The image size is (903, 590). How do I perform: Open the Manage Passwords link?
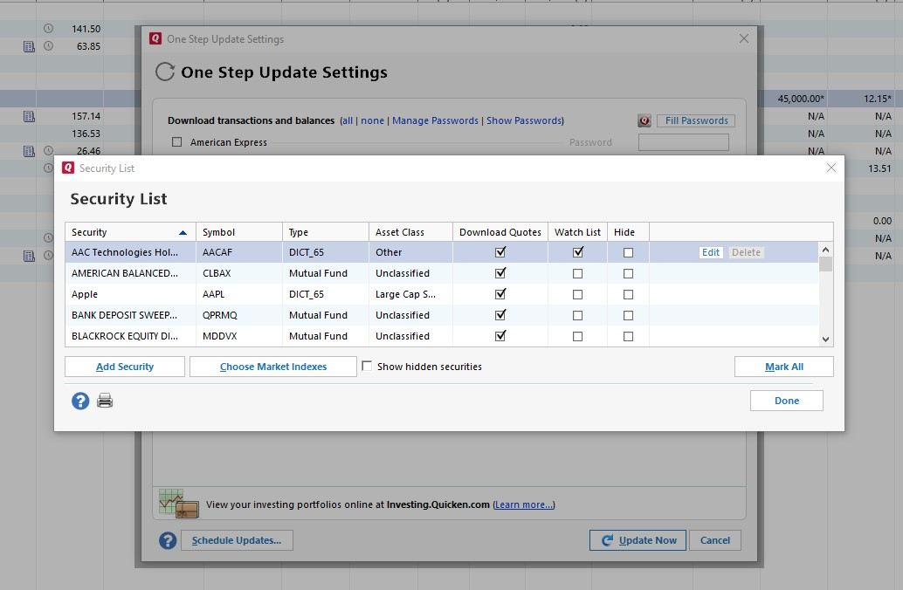[x=435, y=120]
